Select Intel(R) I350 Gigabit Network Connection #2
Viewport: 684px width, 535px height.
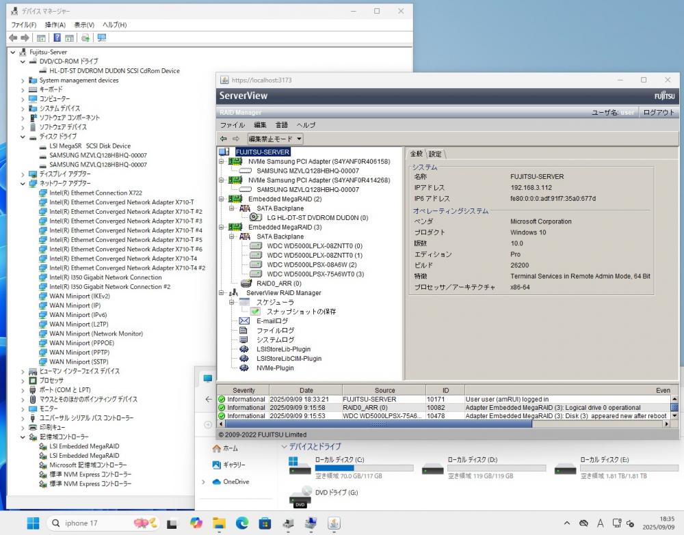tap(109, 287)
